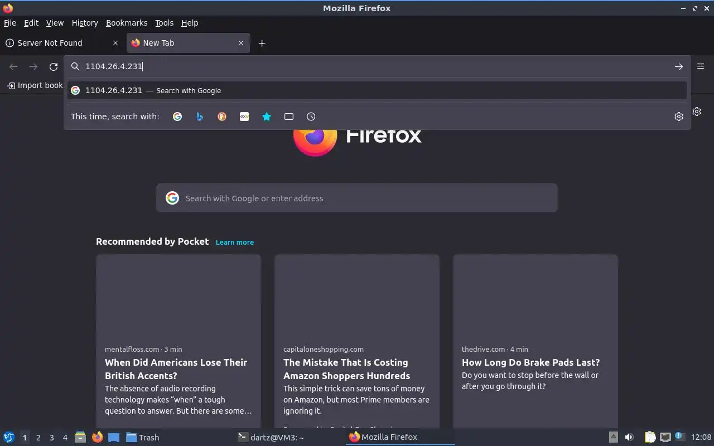Search in Bookmarks using star icon
Image resolution: width=714 pixels, height=446 pixels.
coord(267,117)
